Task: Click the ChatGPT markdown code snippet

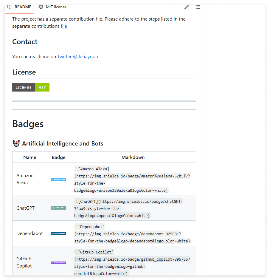Action: coord(128,208)
